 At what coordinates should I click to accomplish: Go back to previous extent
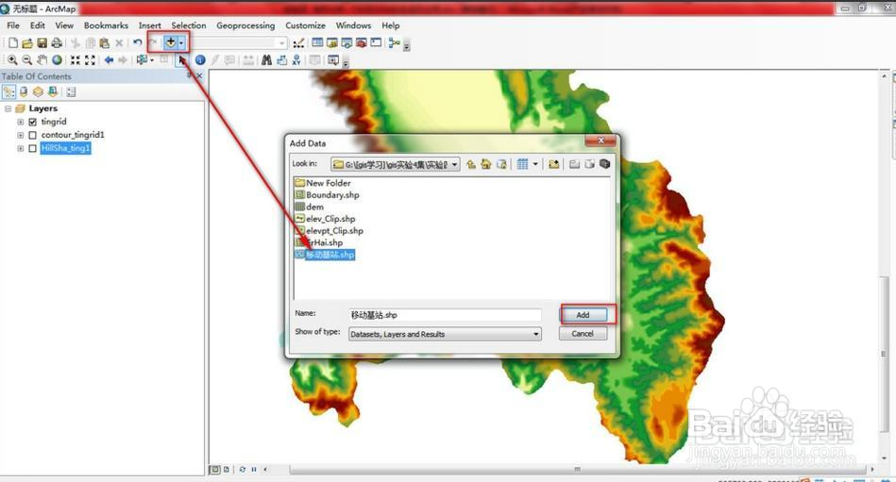tap(108, 60)
